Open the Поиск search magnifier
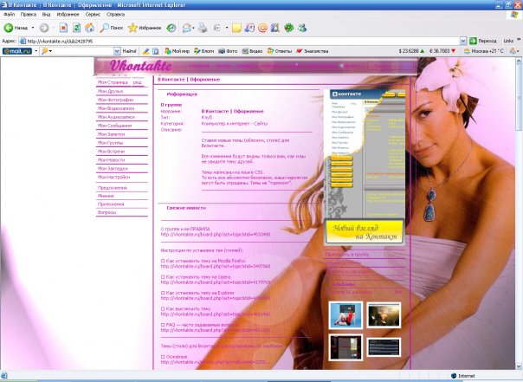Viewport: 523px width, 382px height. 112,28
